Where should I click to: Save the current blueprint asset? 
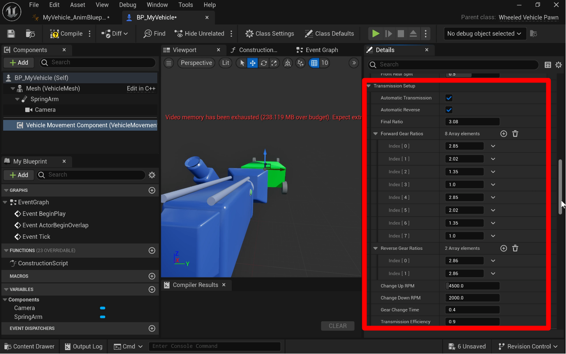(11, 34)
